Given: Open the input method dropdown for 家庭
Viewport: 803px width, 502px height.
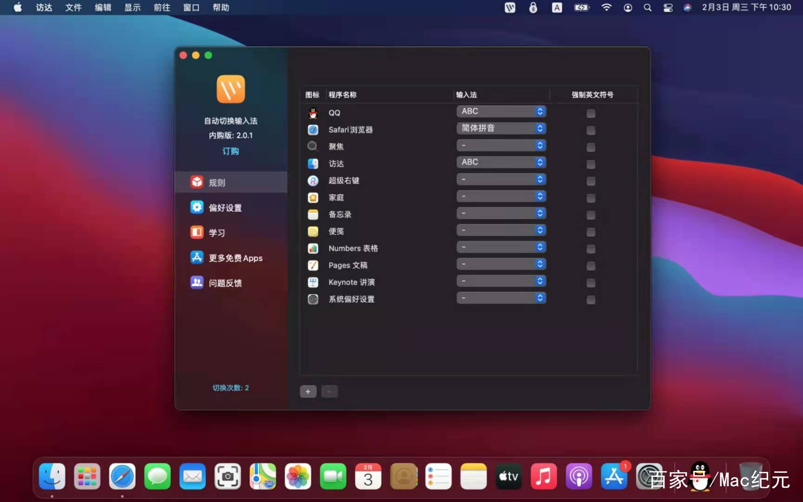Looking at the screenshot, I should click(x=501, y=196).
